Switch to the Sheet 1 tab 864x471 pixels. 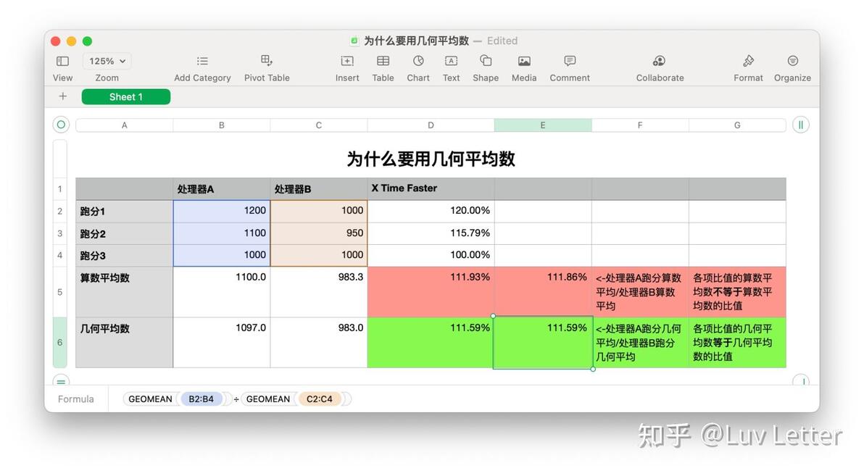125,97
